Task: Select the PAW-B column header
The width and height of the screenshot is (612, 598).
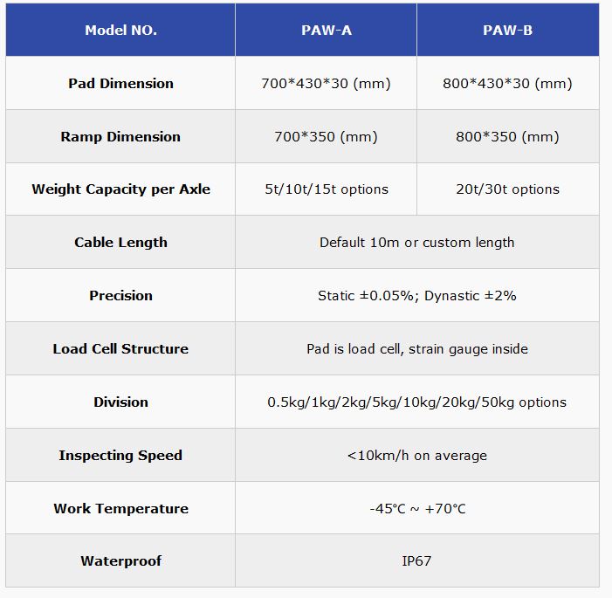Action: point(507,30)
